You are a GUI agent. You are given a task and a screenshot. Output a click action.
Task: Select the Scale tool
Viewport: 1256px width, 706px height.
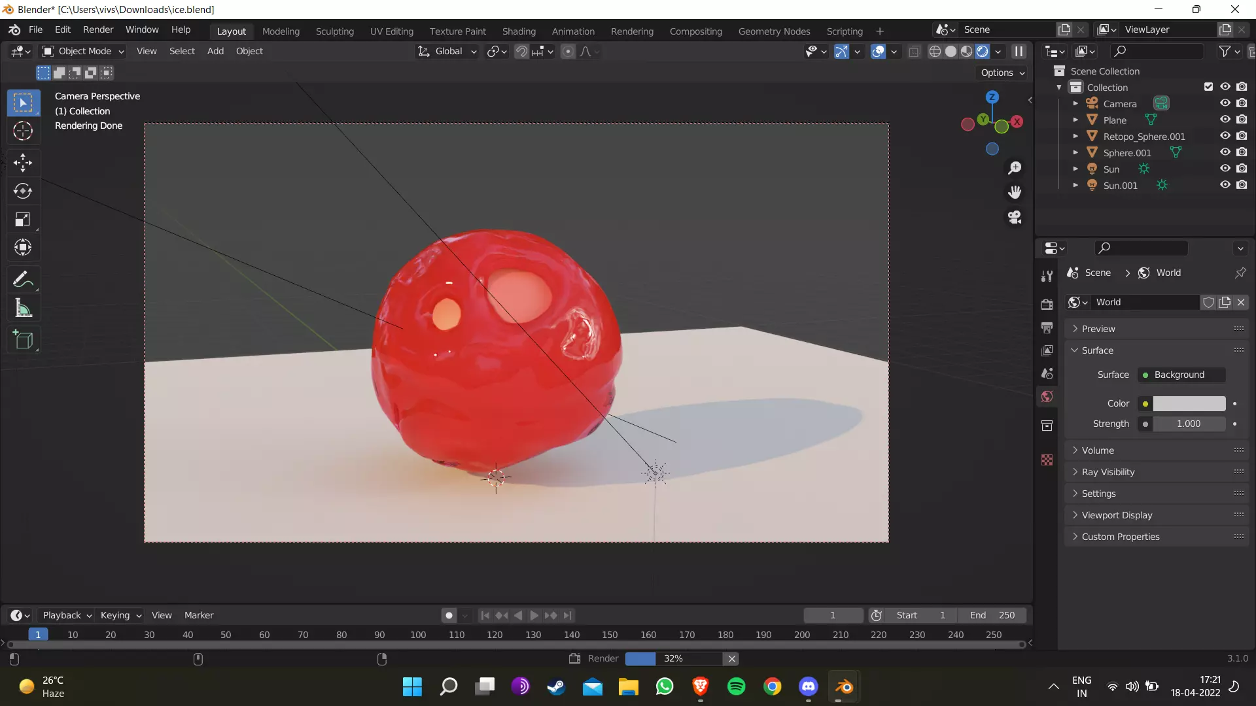point(23,220)
